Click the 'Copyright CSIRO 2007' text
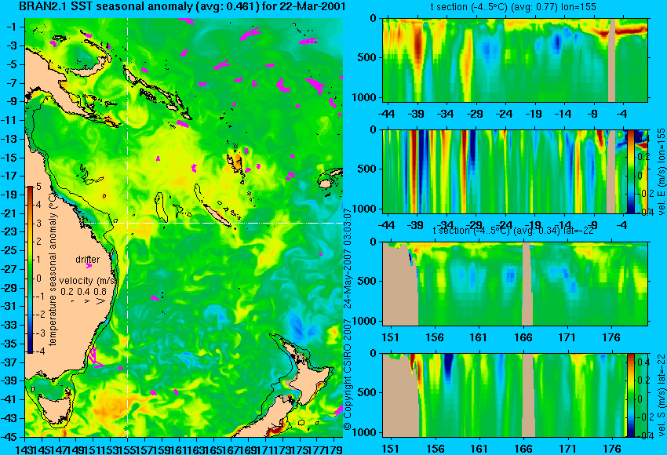The image size is (667, 455). pyautogui.click(x=348, y=373)
